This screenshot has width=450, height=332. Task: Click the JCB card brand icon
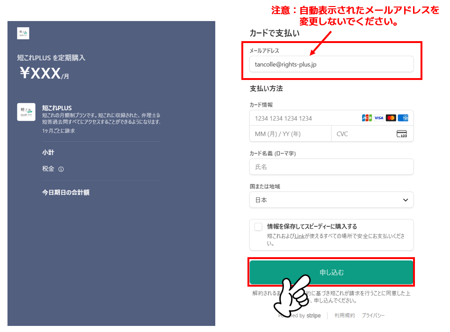click(x=367, y=118)
